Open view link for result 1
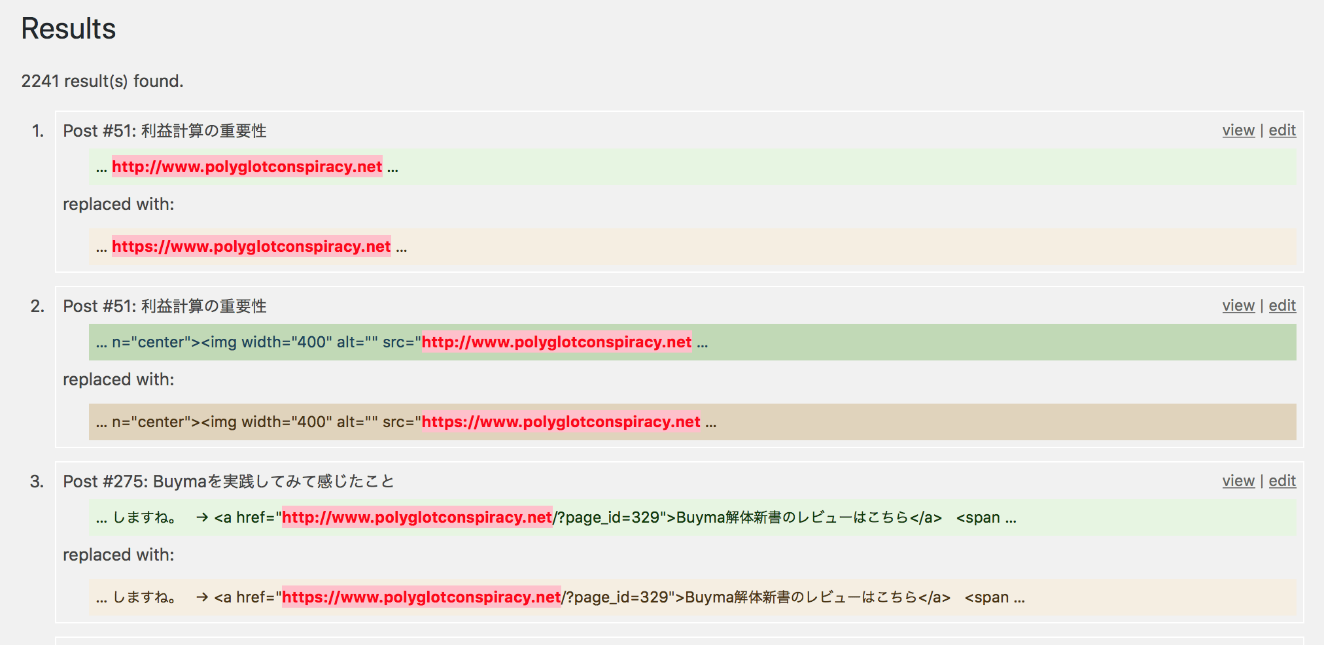Screen dimensions: 1324x645 point(1238,130)
